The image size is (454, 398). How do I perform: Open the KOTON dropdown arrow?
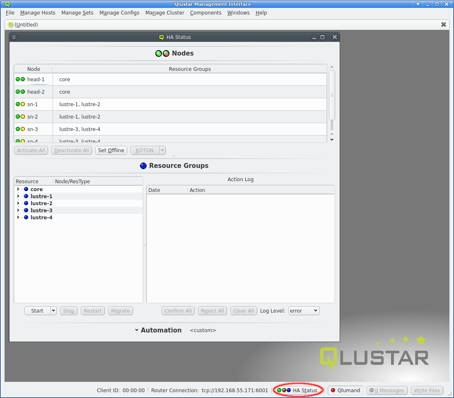pyautogui.click(x=162, y=150)
